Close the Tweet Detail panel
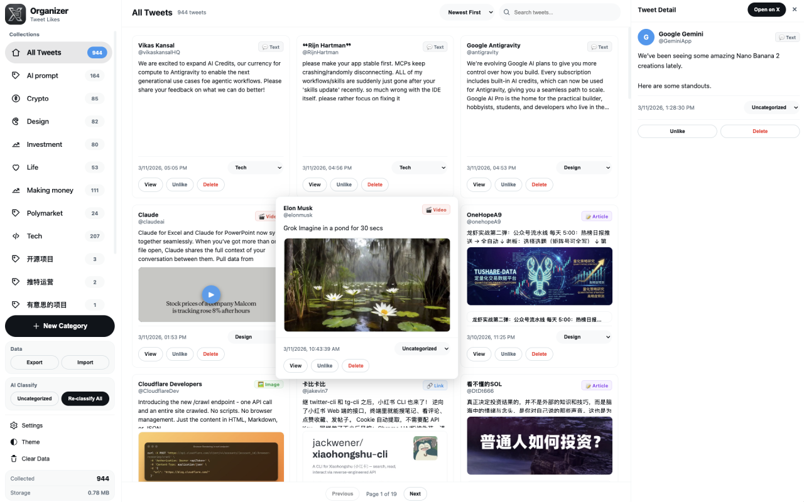804x502 pixels. coord(795,9)
